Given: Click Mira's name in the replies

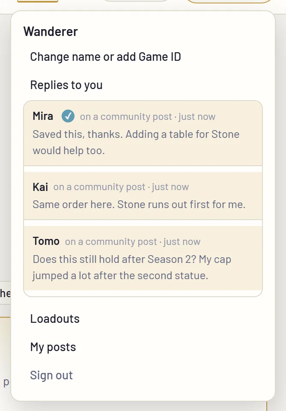Looking at the screenshot, I should (43, 116).
